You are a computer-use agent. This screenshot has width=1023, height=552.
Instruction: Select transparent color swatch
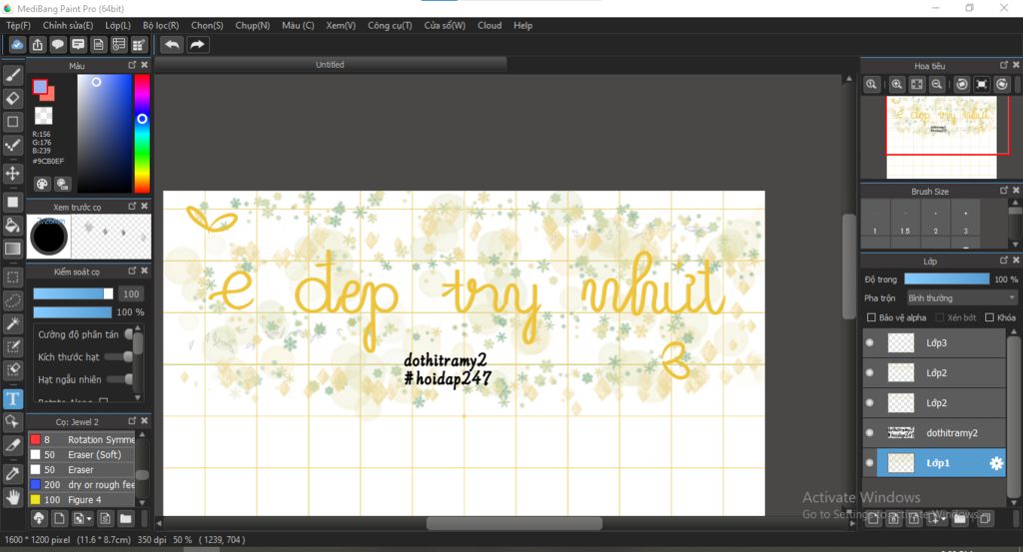coord(43,116)
